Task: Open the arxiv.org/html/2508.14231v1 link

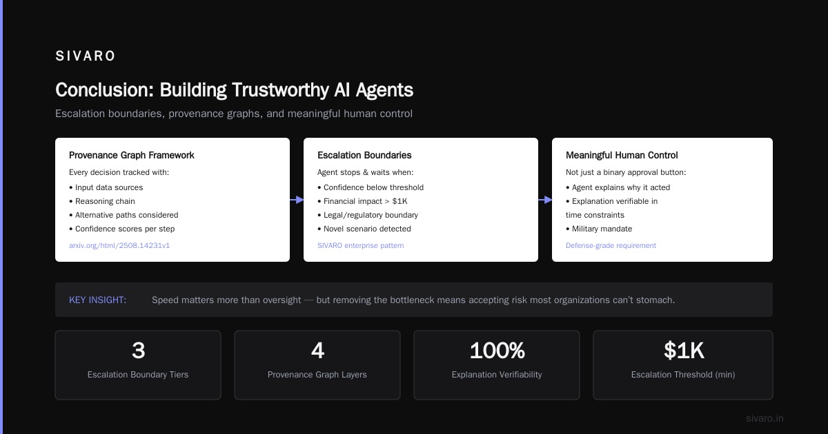Action: (119, 245)
